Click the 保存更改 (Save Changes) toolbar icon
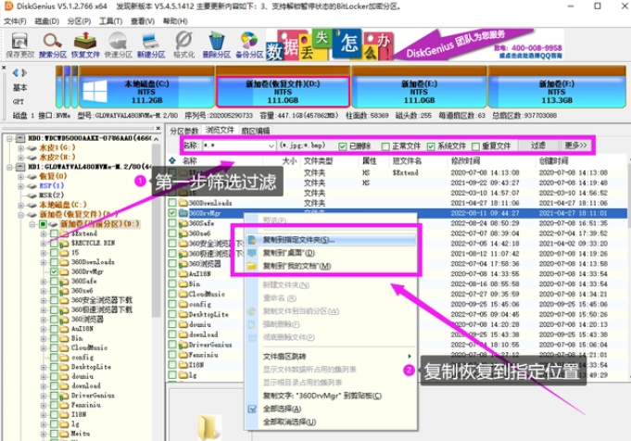The image size is (631, 441). tap(19, 43)
